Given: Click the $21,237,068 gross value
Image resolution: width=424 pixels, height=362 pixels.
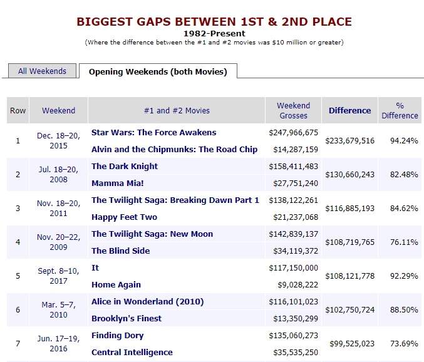Looking at the screenshot, I should (x=296, y=217).
